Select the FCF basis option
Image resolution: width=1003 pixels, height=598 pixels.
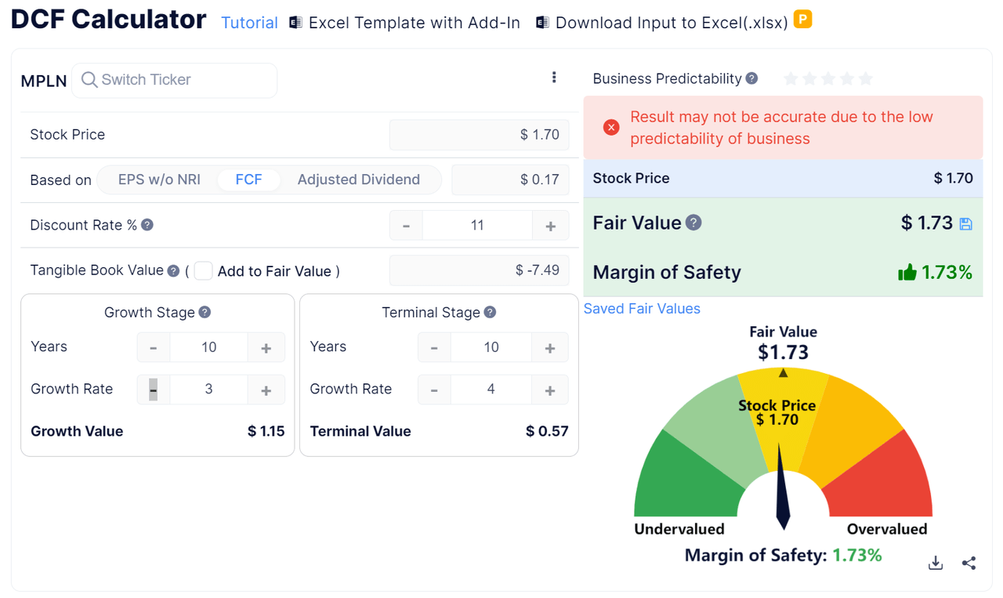pos(248,179)
